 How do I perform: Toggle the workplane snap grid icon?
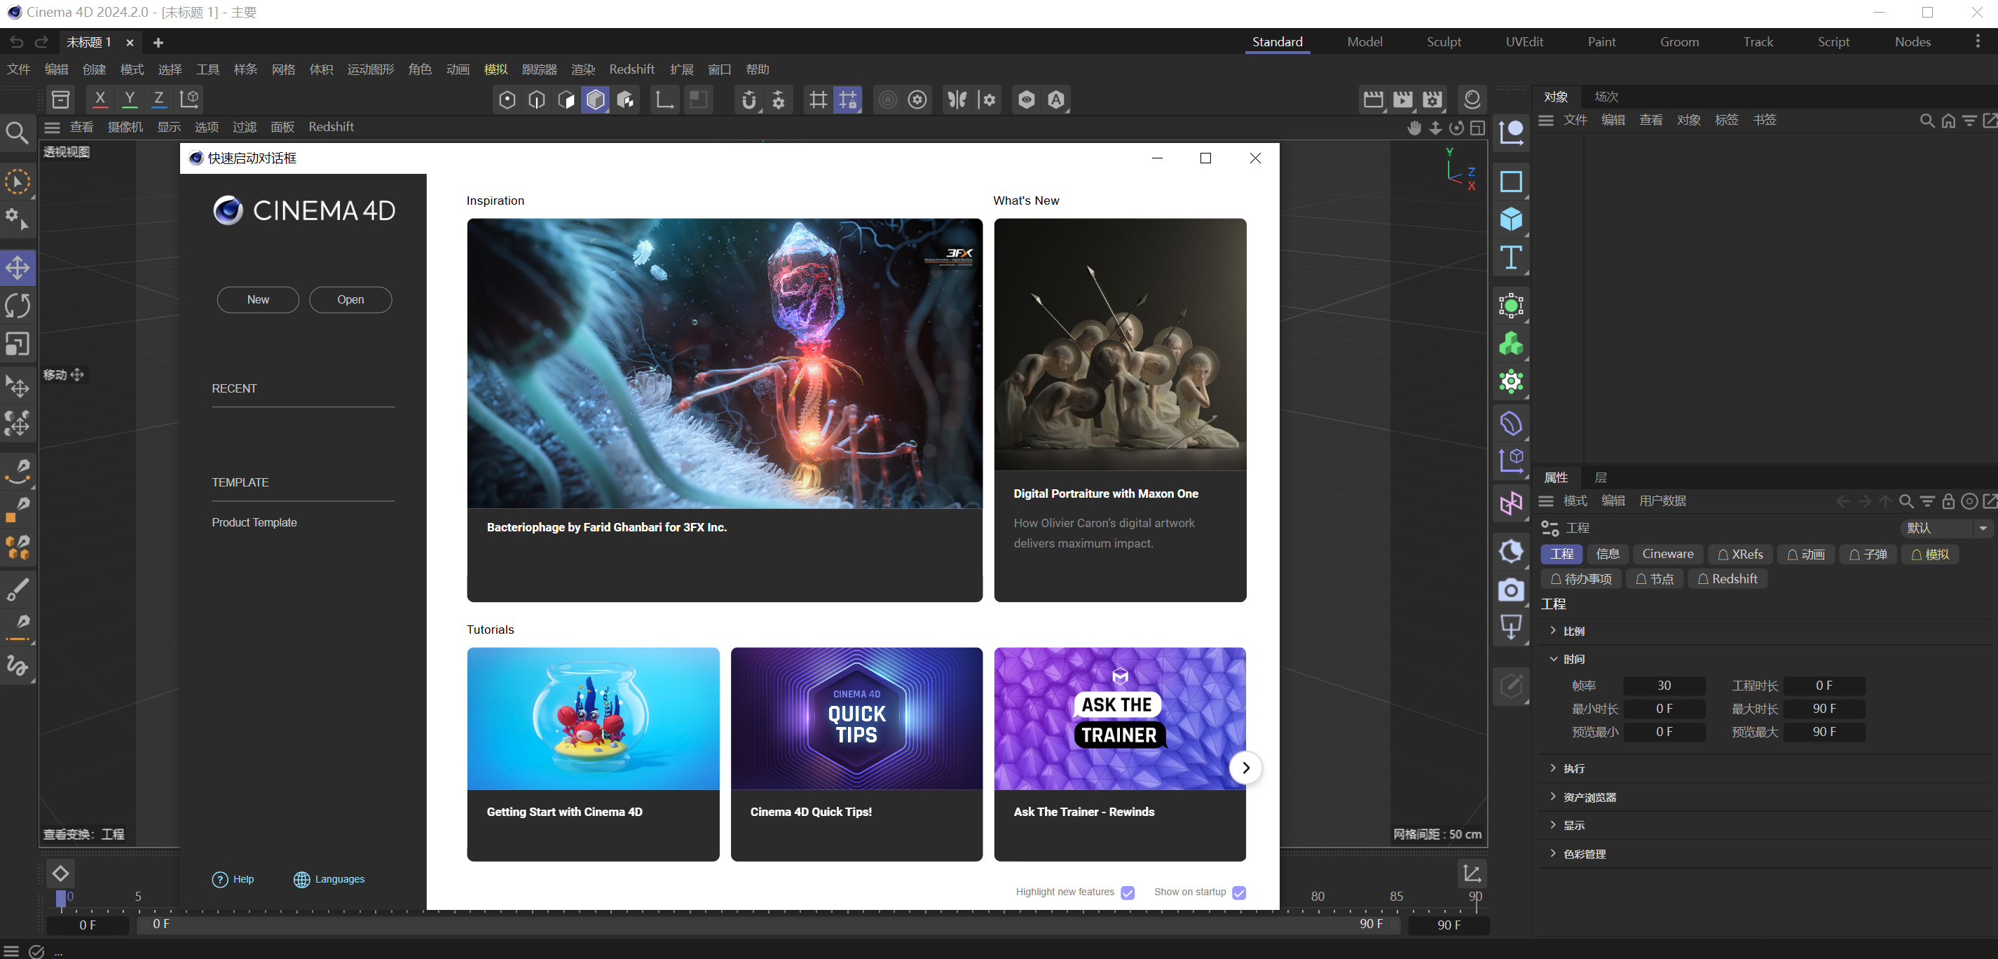pos(819,100)
